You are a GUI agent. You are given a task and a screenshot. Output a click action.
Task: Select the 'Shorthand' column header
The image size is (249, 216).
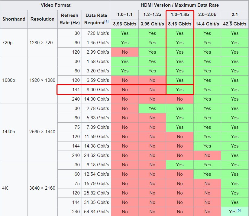(x=14, y=19)
